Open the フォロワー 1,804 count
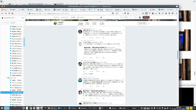Viewport: 196px width, 110px height. point(94,23)
